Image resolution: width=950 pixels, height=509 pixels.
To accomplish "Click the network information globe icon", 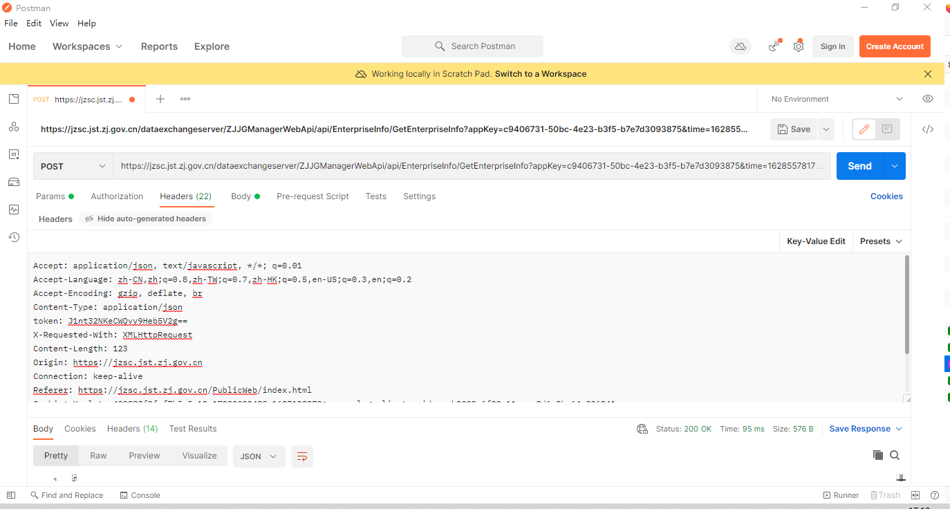I will (x=642, y=429).
